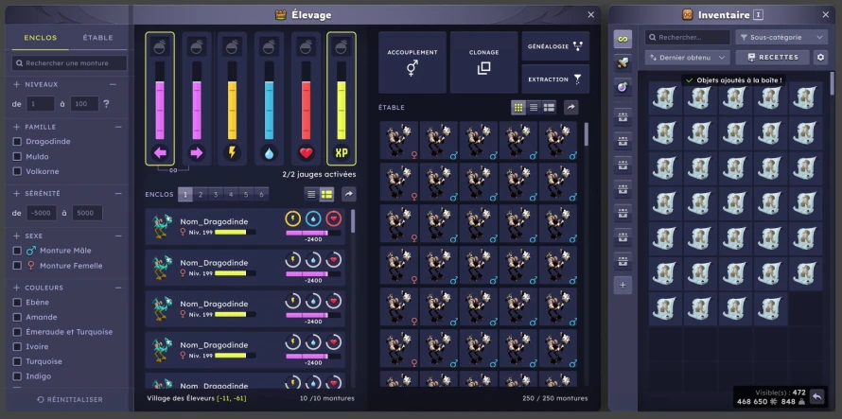Close the Élevage window
The image size is (842, 419).
click(x=590, y=15)
